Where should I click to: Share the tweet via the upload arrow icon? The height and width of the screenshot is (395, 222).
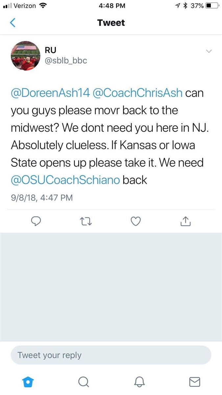click(x=185, y=222)
